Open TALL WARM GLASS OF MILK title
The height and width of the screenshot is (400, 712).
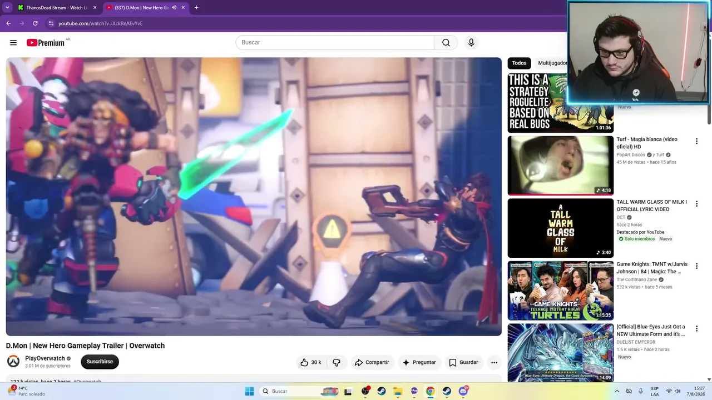pos(652,206)
